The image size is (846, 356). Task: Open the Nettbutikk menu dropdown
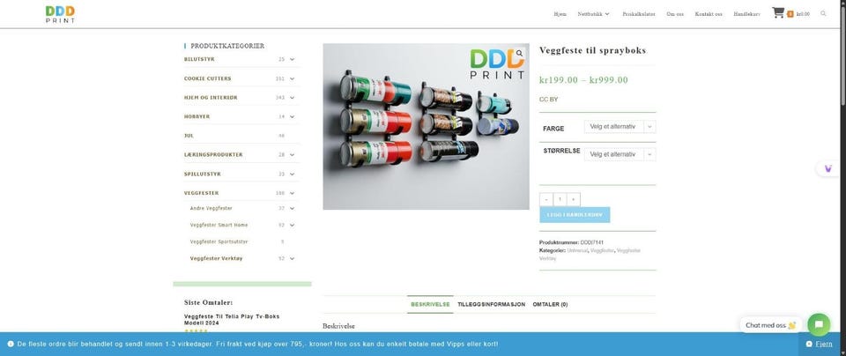[593, 14]
